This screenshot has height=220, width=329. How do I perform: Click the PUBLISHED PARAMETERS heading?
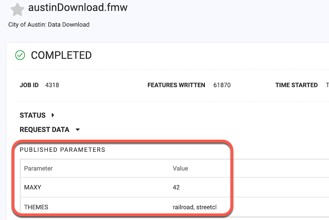pyautogui.click(x=63, y=150)
